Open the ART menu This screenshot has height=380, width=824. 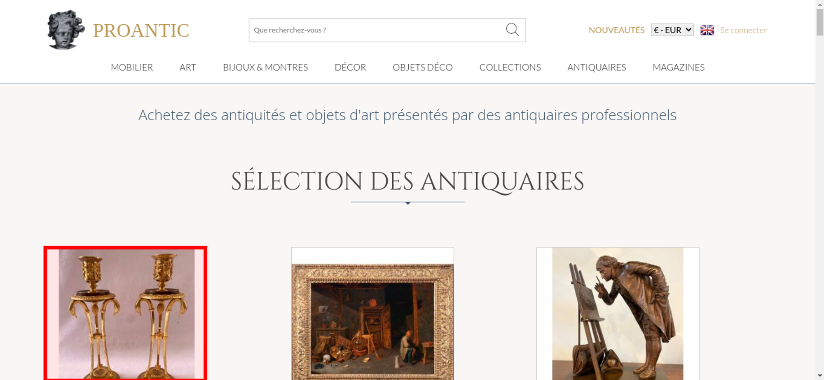[188, 67]
